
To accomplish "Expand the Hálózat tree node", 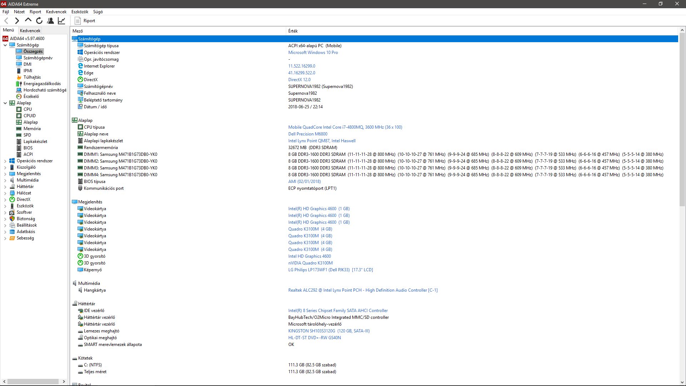I will (x=5, y=193).
